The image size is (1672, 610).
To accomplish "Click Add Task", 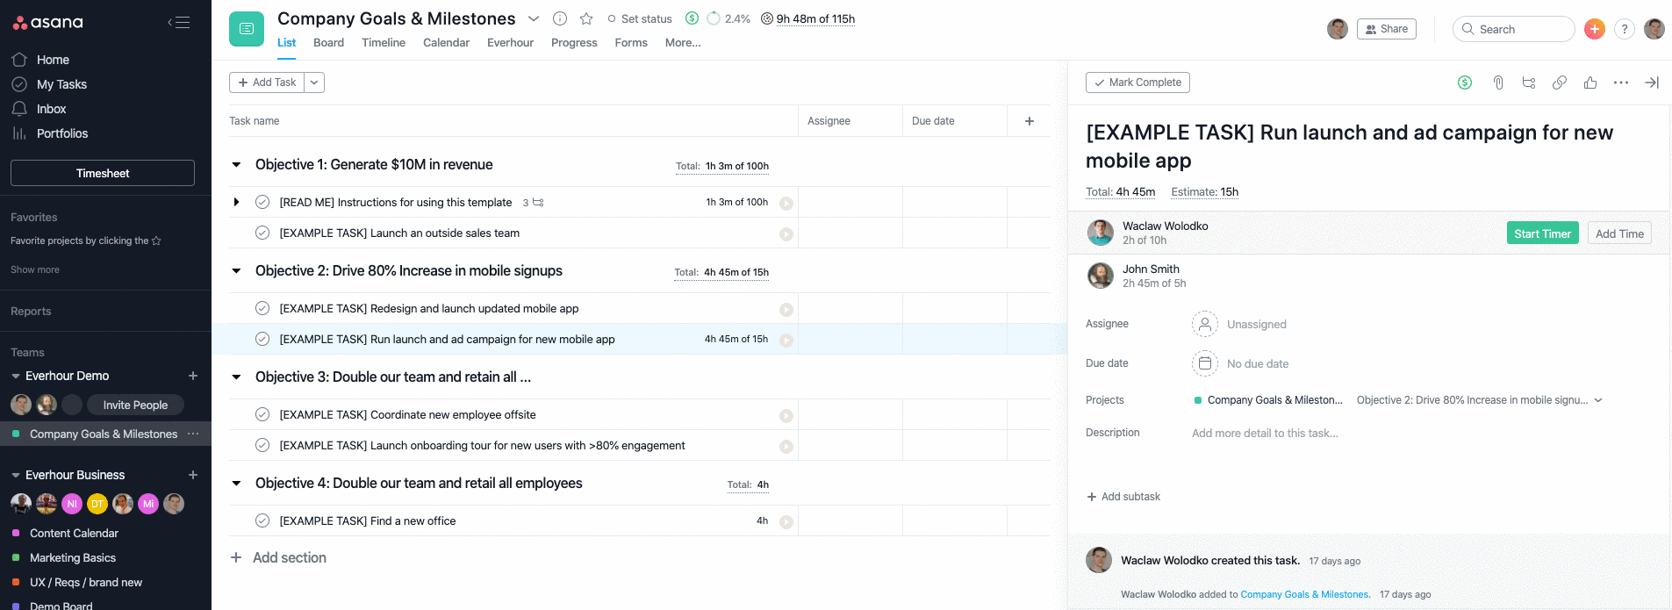I will (x=267, y=83).
